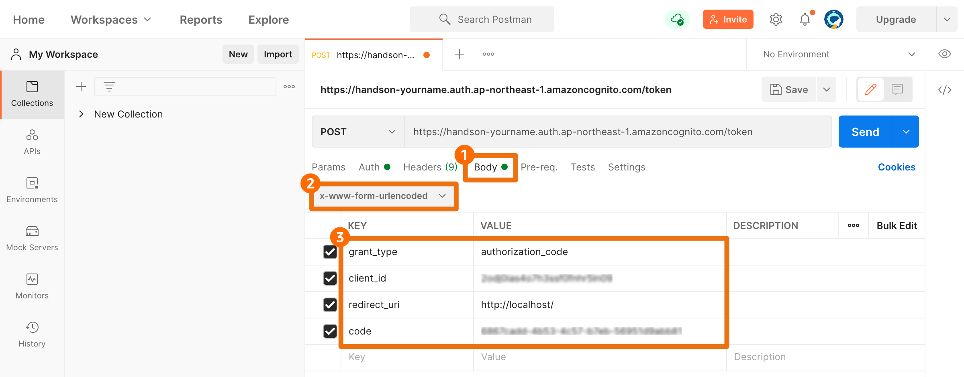964x377 pixels.
Task: Open the Workspaces dropdown
Action: click(111, 20)
